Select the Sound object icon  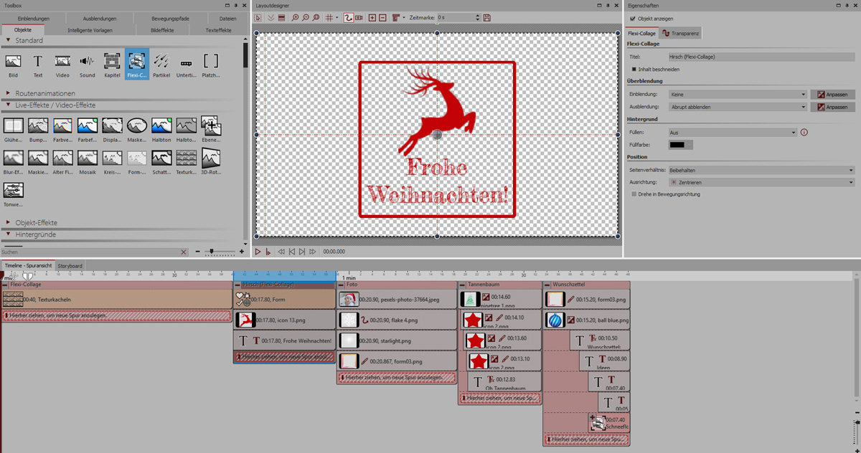[x=87, y=64]
